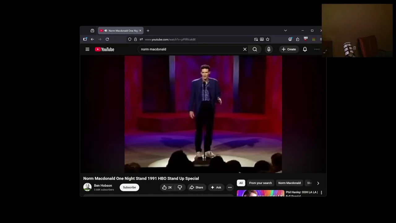Go back in browser history
Viewport: 396px width, 223px height.
[x=92, y=39]
